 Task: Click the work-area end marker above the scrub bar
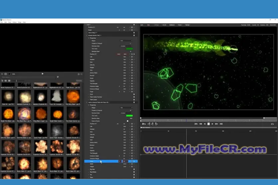(x=264, y=118)
